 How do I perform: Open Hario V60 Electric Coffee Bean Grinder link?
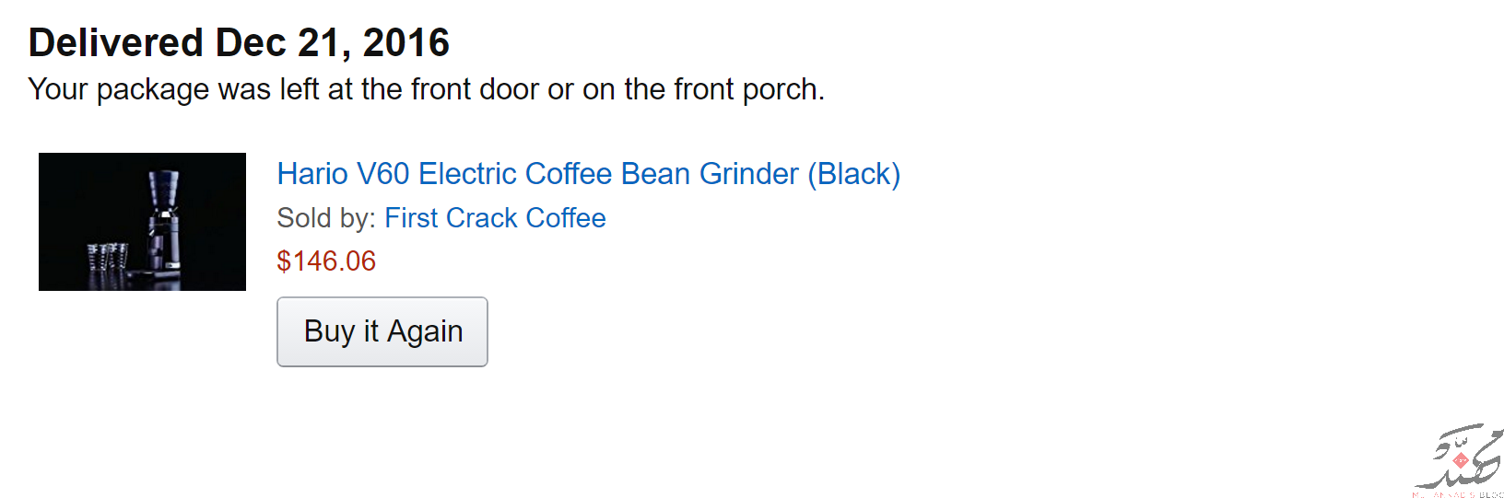click(588, 174)
